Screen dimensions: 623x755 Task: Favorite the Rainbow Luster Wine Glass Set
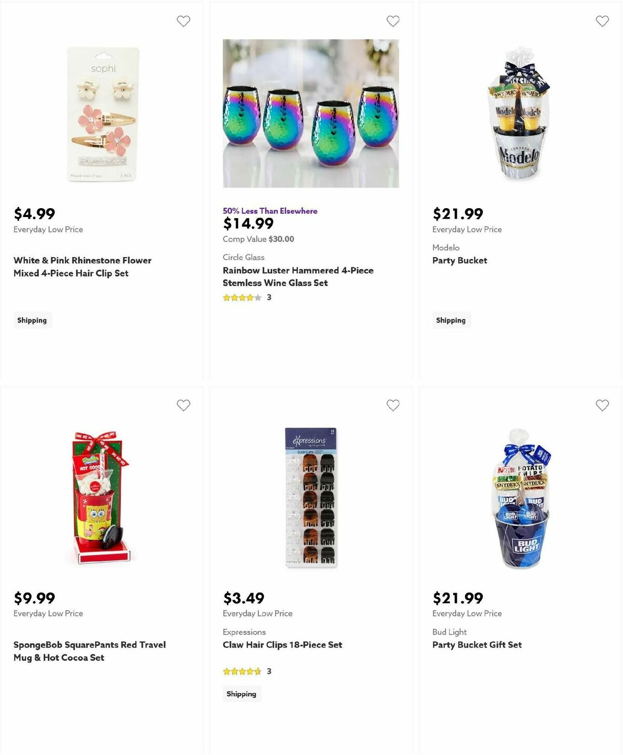coord(393,21)
